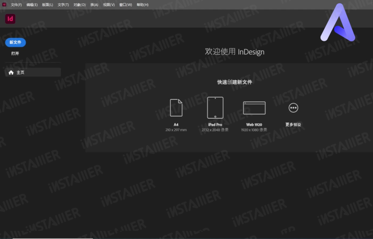Open the 文字(T) menu
The width and height of the screenshot is (373, 239).
(x=63, y=5)
